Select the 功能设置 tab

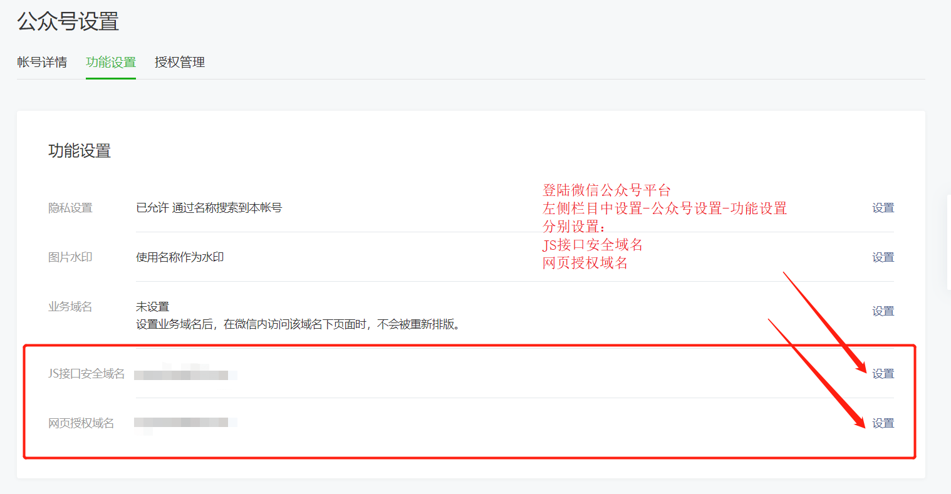pyautogui.click(x=110, y=63)
